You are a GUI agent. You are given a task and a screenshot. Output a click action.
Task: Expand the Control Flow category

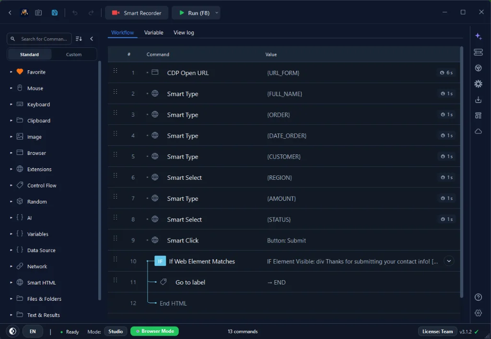click(42, 186)
